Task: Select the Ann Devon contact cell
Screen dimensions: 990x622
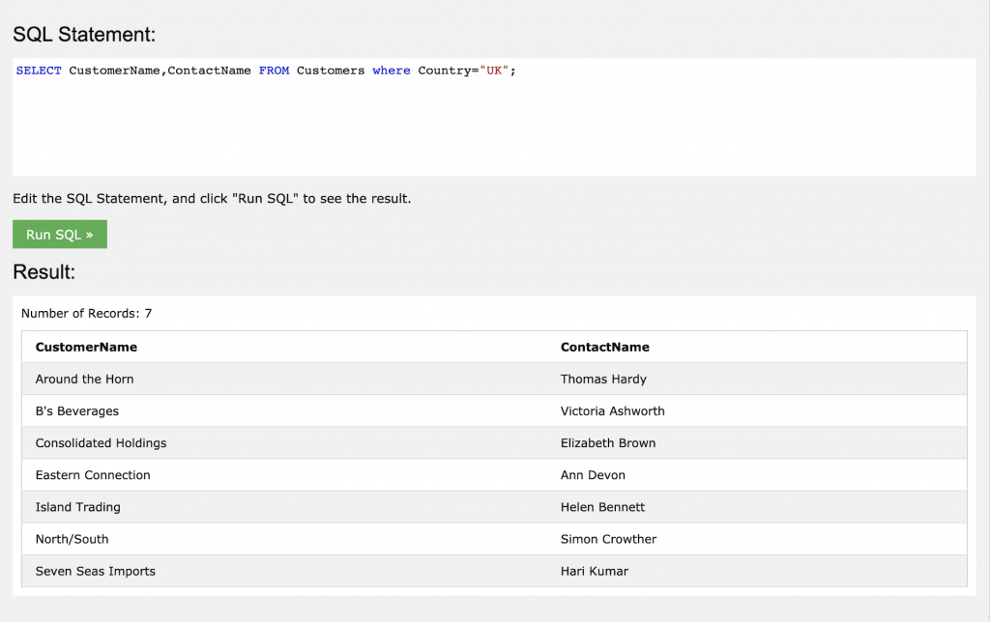Action: point(593,474)
